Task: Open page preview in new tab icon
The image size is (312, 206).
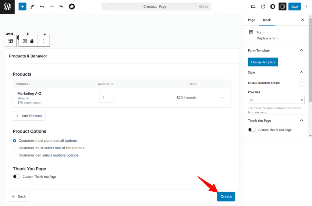Action: [x=263, y=6]
